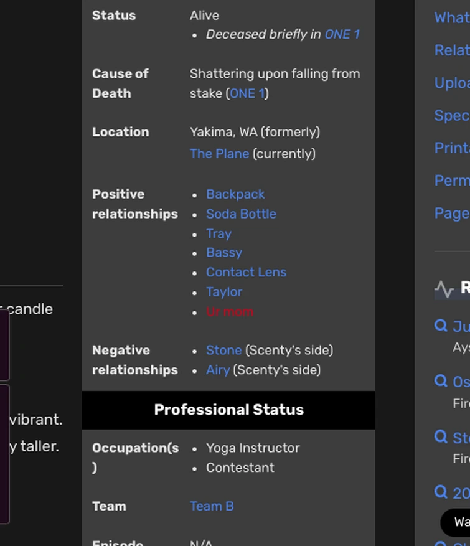Screen dimensions: 470x546
Task: Open the What links here tool
Action: point(450,17)
